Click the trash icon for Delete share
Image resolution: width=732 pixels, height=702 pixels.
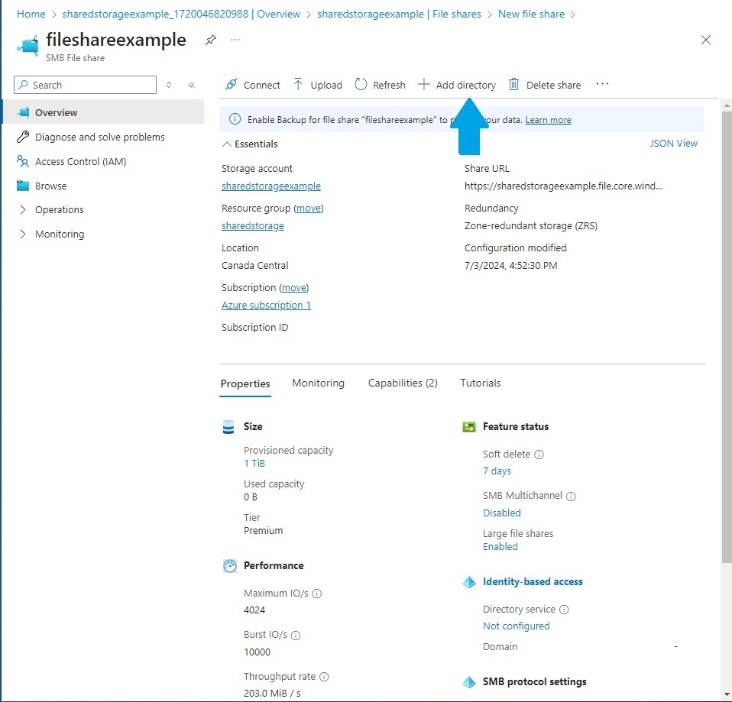(x=513, y=85)
